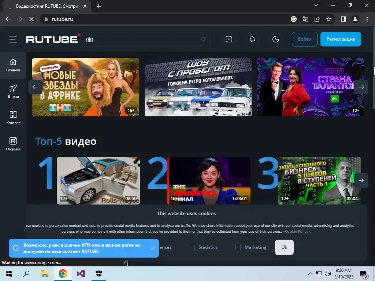The image size is (375, 281).
Task: Enable the Statistics cookies checkbox
Action: 192,248
